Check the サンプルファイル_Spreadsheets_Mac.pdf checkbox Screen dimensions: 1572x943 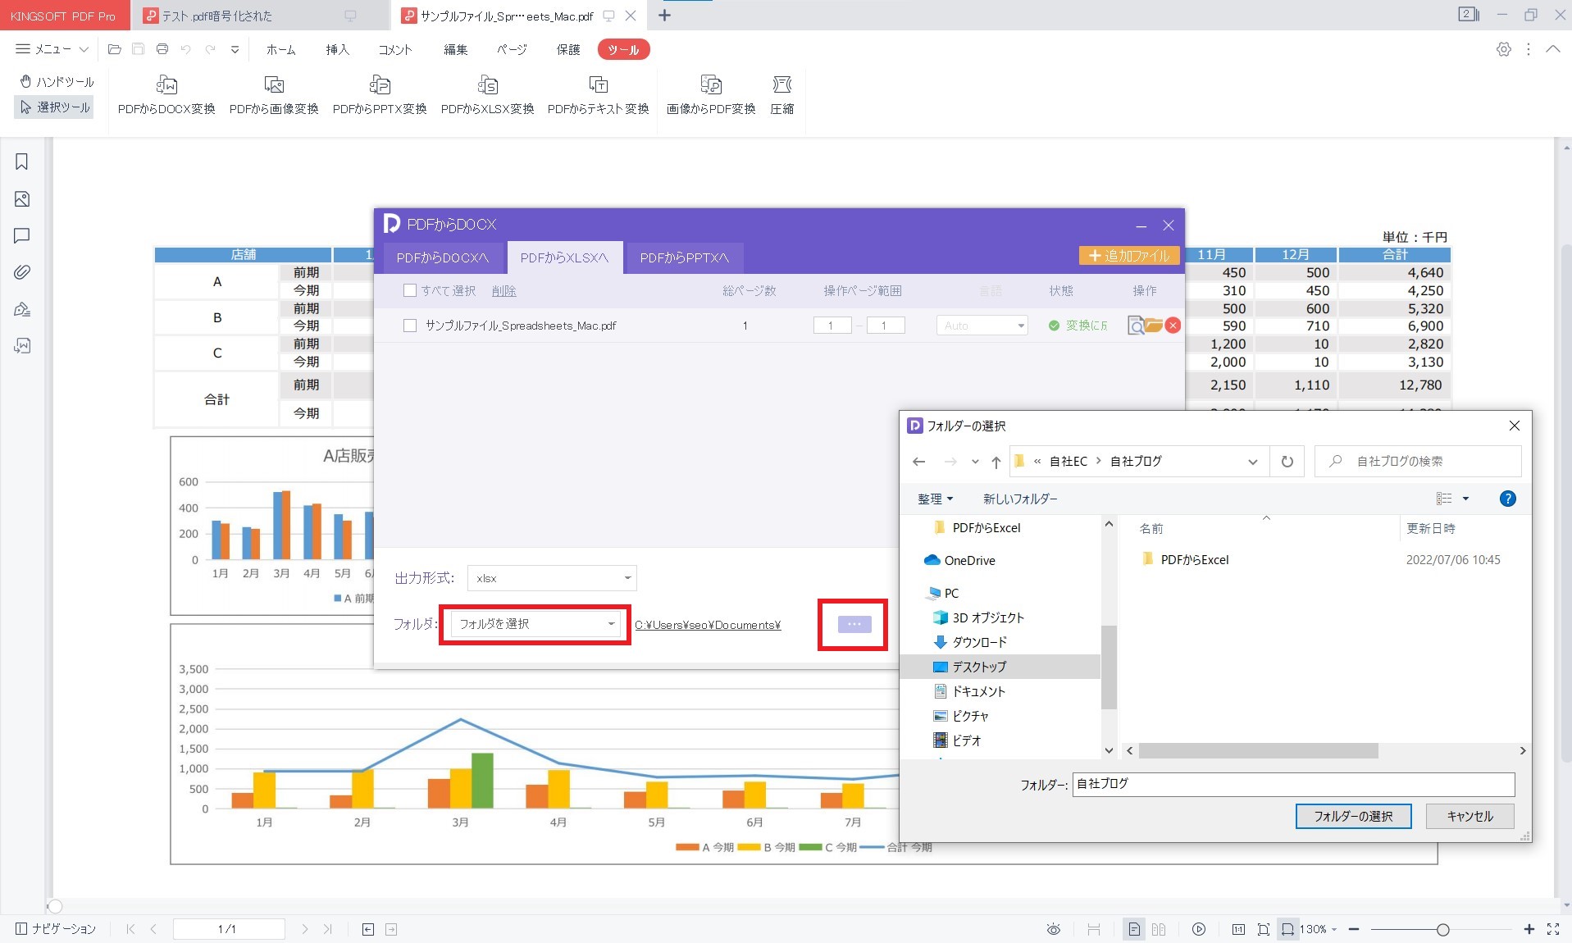coord(410,326)
